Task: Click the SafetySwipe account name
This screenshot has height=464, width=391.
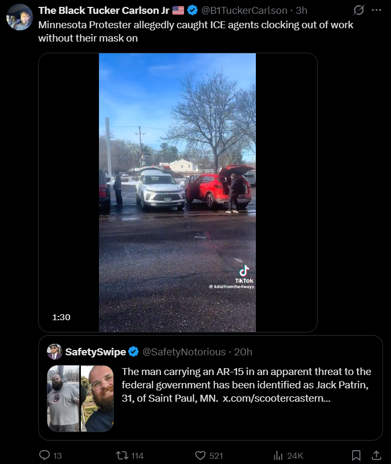Action: (95, 352)
